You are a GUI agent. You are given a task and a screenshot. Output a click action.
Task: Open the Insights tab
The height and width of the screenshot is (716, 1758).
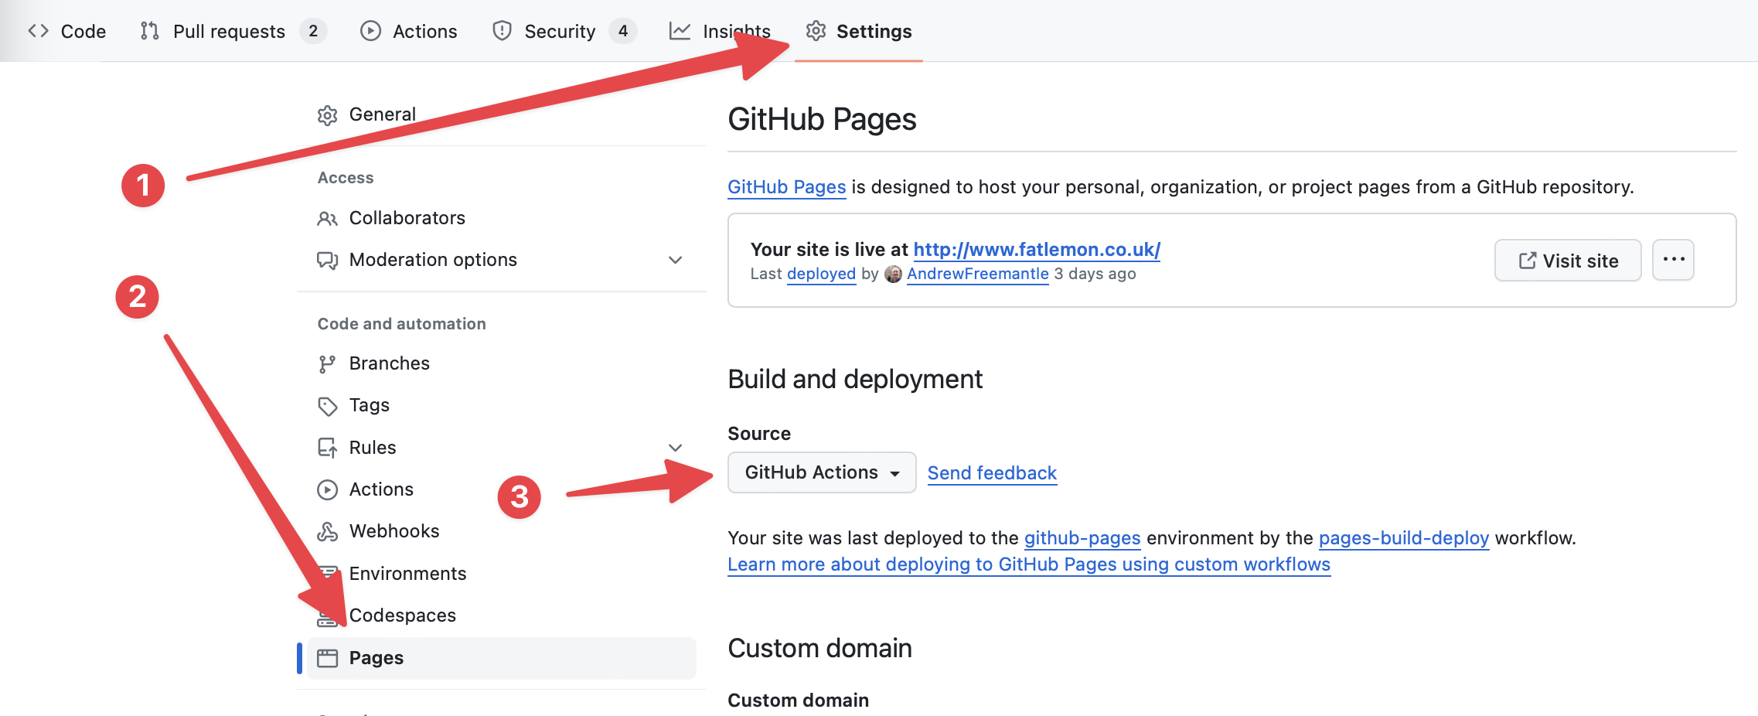720,31
